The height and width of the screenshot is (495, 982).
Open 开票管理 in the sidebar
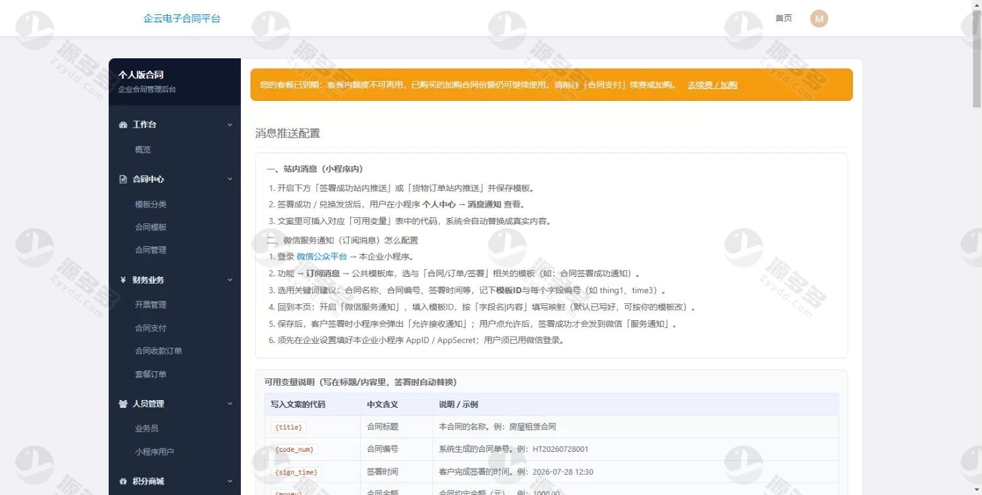point(151,304)
